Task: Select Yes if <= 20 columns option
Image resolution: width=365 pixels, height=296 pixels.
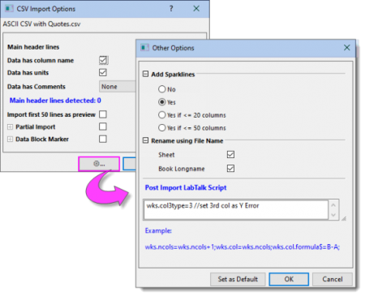Action: pyautogui.click(x=161, y=115)
